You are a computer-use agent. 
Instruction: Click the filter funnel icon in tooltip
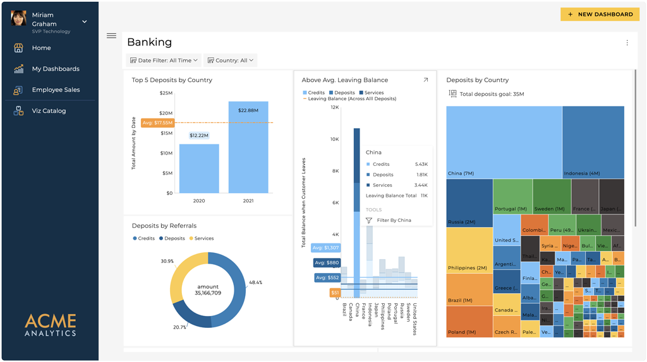[369, 221]
